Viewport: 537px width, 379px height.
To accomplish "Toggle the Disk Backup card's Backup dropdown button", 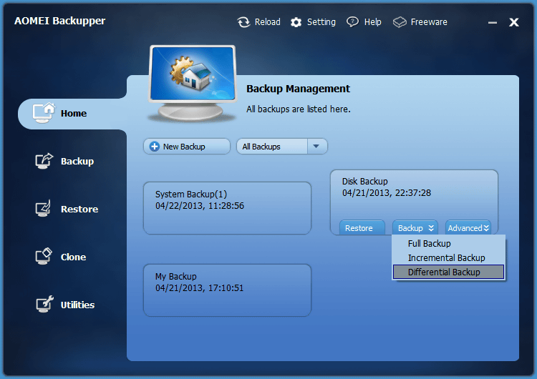I will (x=415, y=228).
